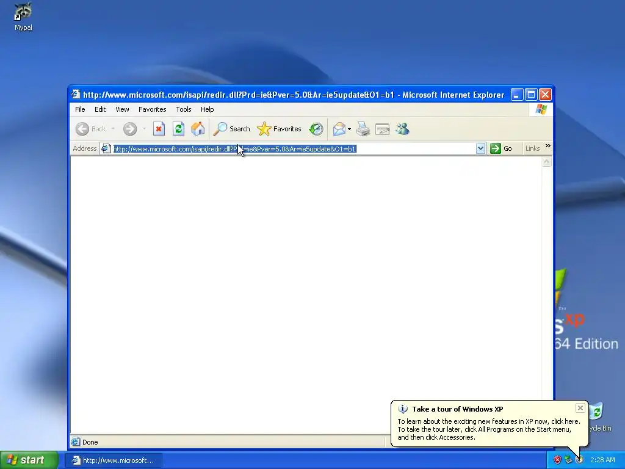Open the Start menu

pos(29,460)
